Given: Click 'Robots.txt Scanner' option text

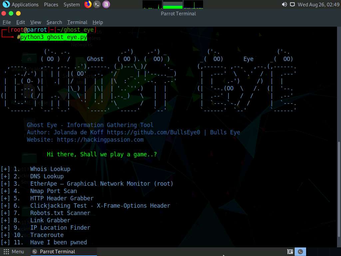Looking at the screenshot, I should [60, 213].
